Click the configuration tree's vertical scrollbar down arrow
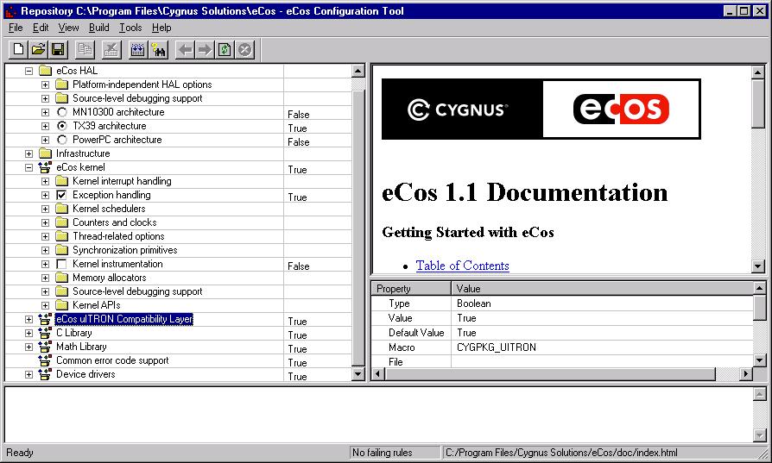Image resolution: width=772 pixels, height=463 pixels. [358, 373]
